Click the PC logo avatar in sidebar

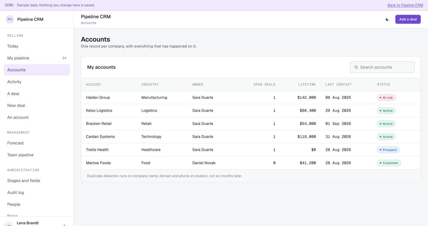point(10,20)
